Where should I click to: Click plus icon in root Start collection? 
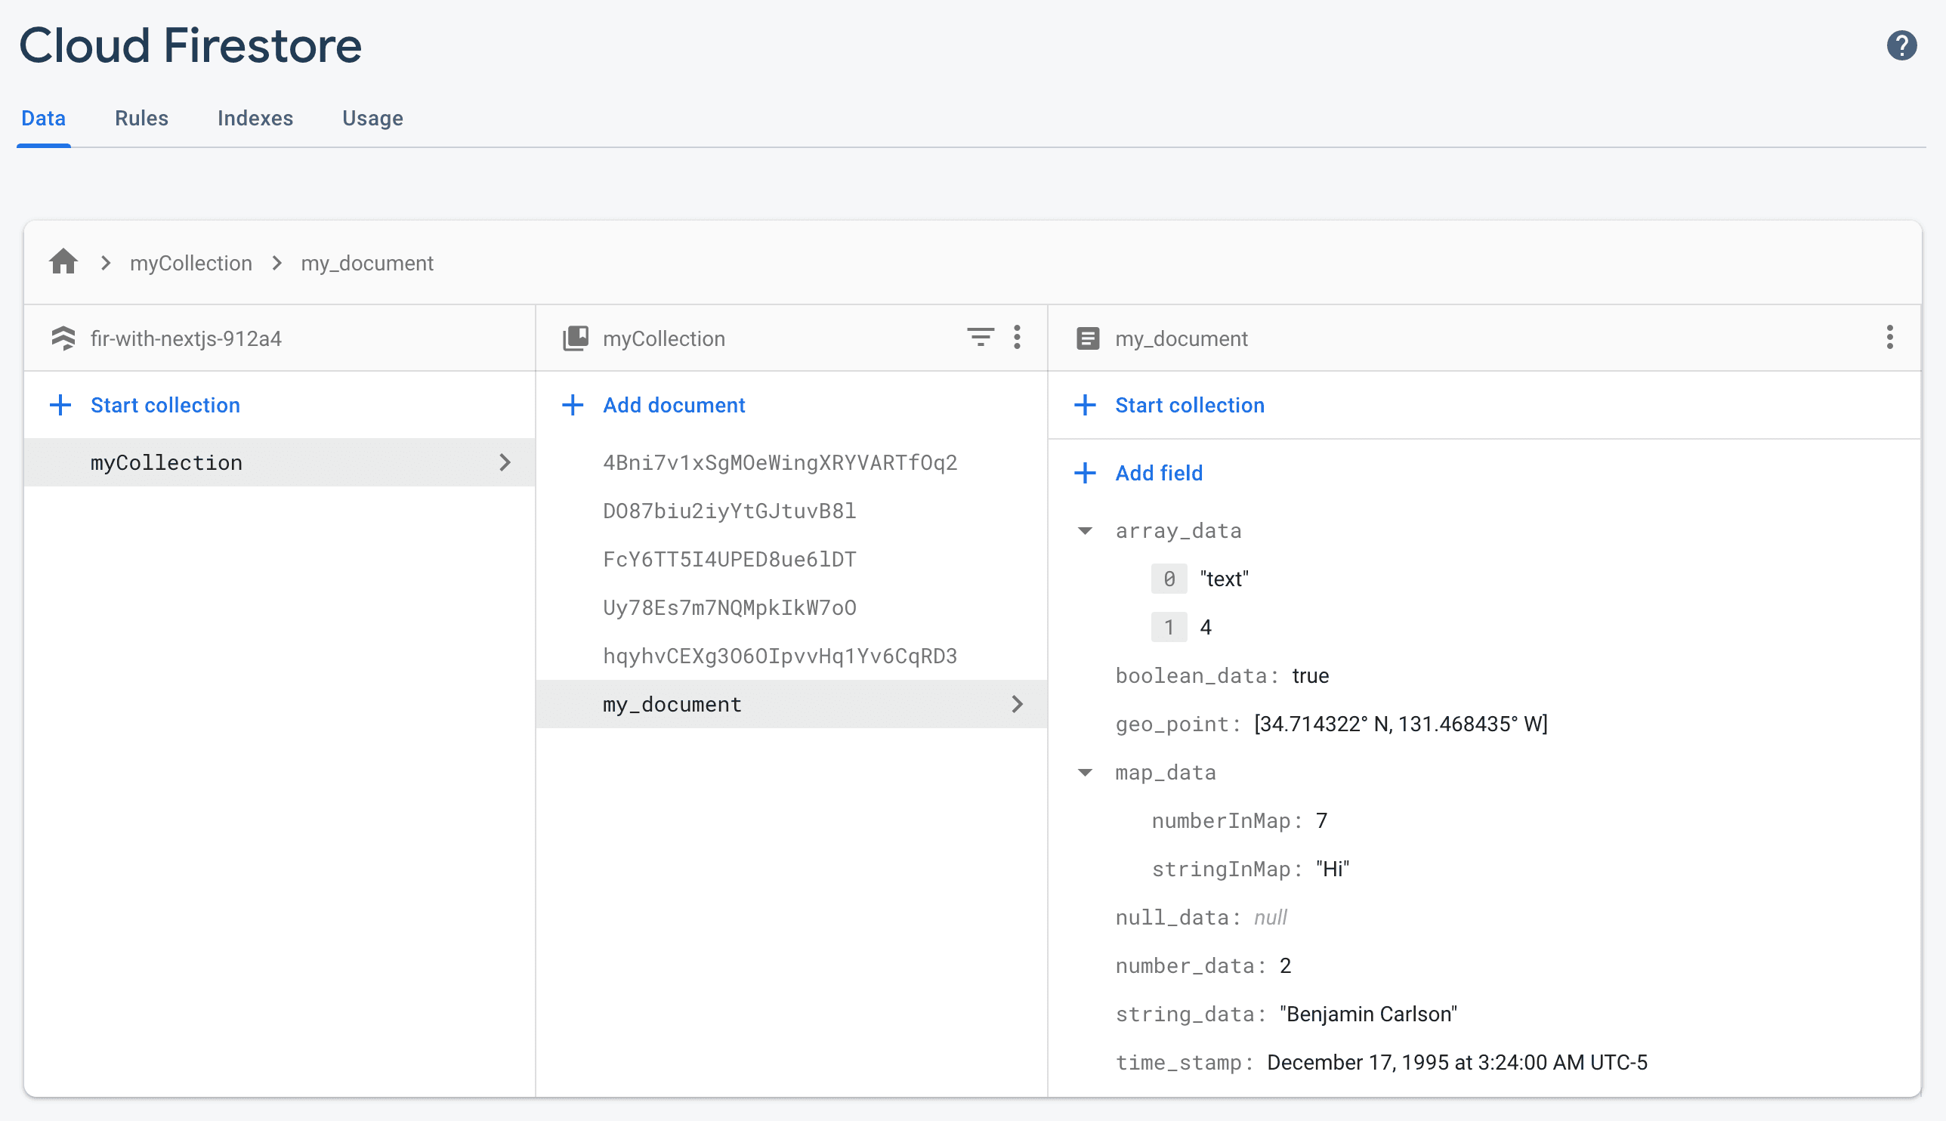(60, 405)
